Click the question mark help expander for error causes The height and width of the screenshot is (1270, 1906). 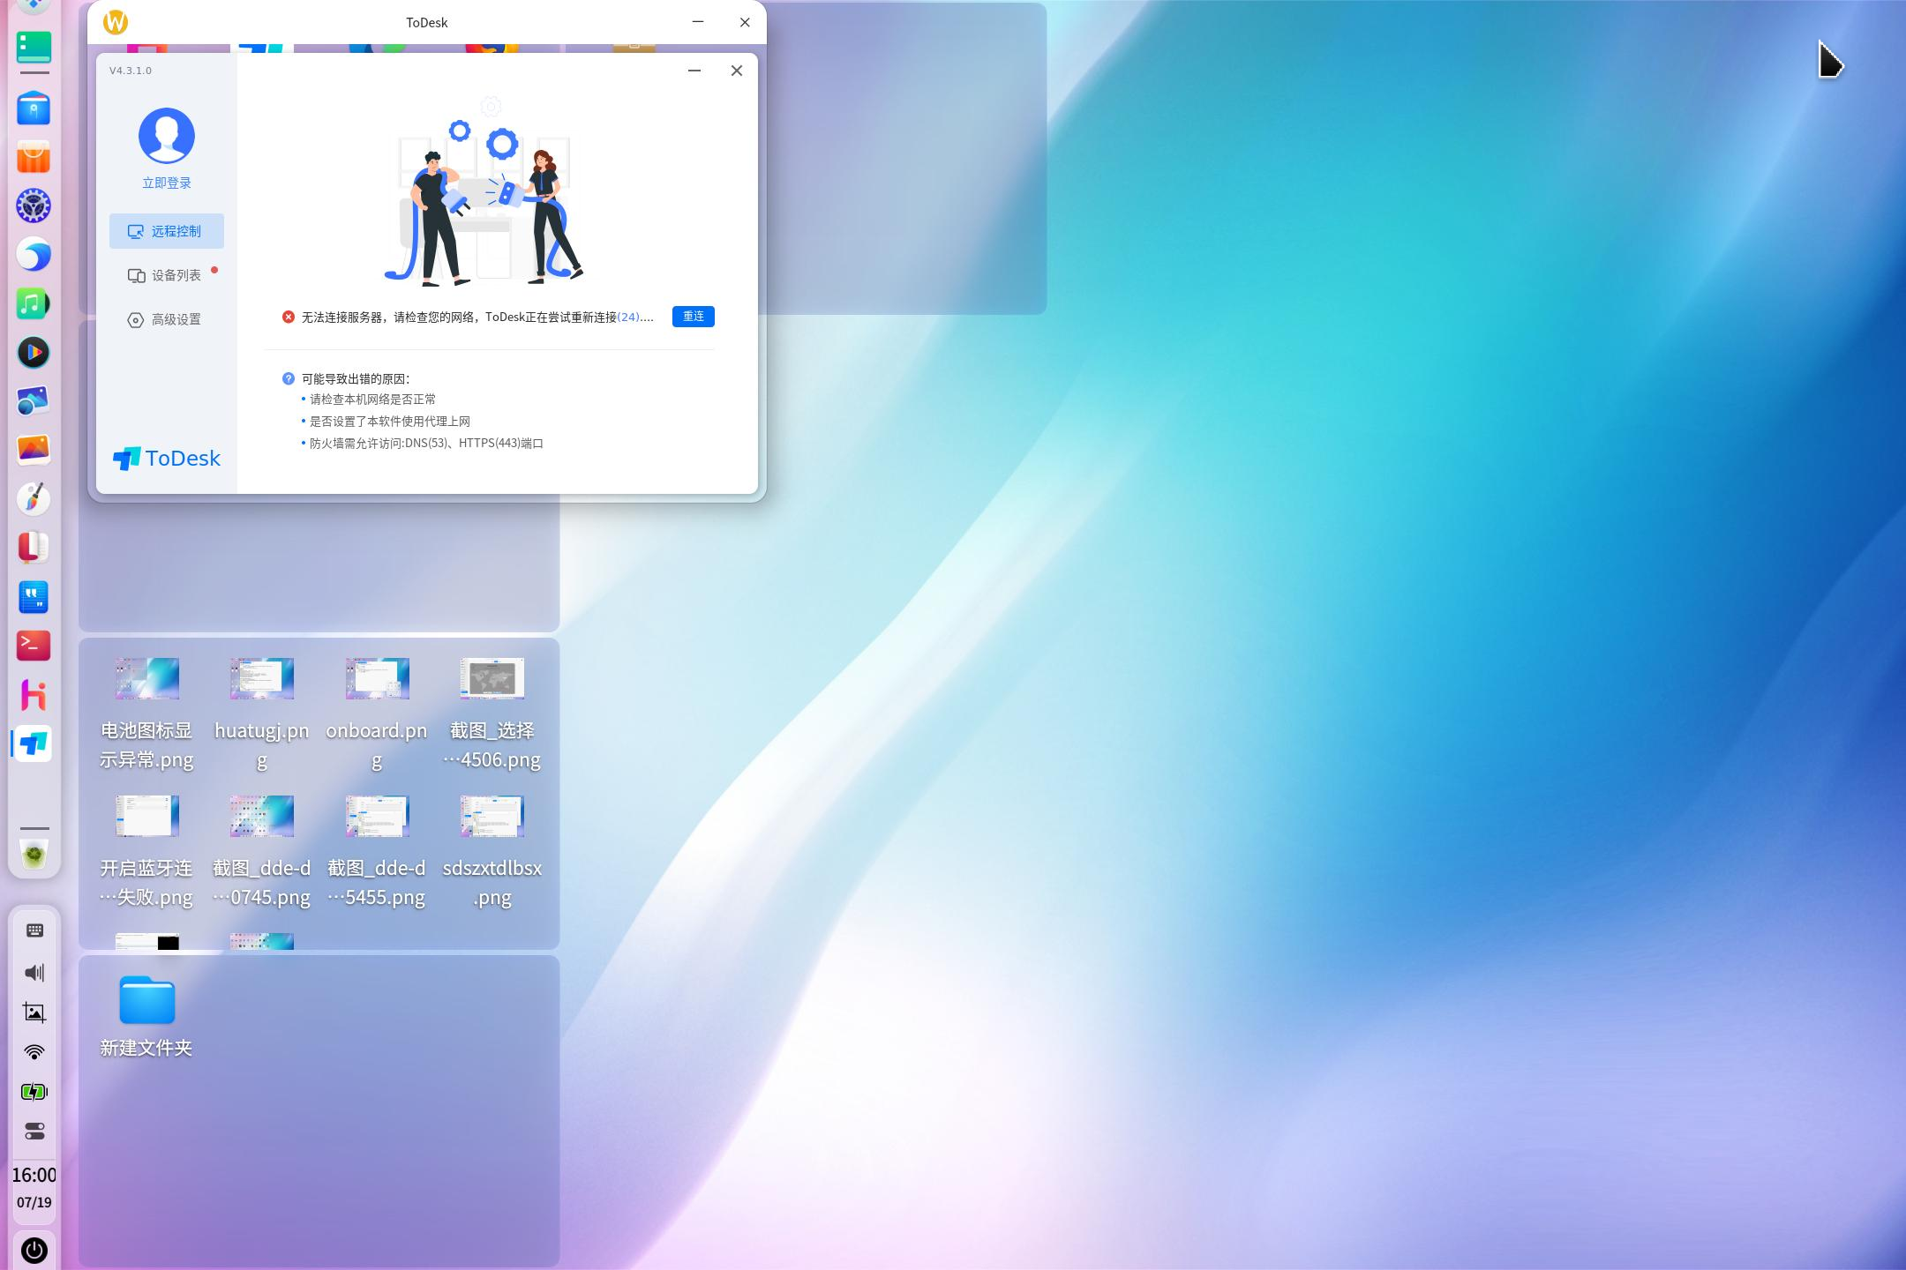(x=289, y=378)
